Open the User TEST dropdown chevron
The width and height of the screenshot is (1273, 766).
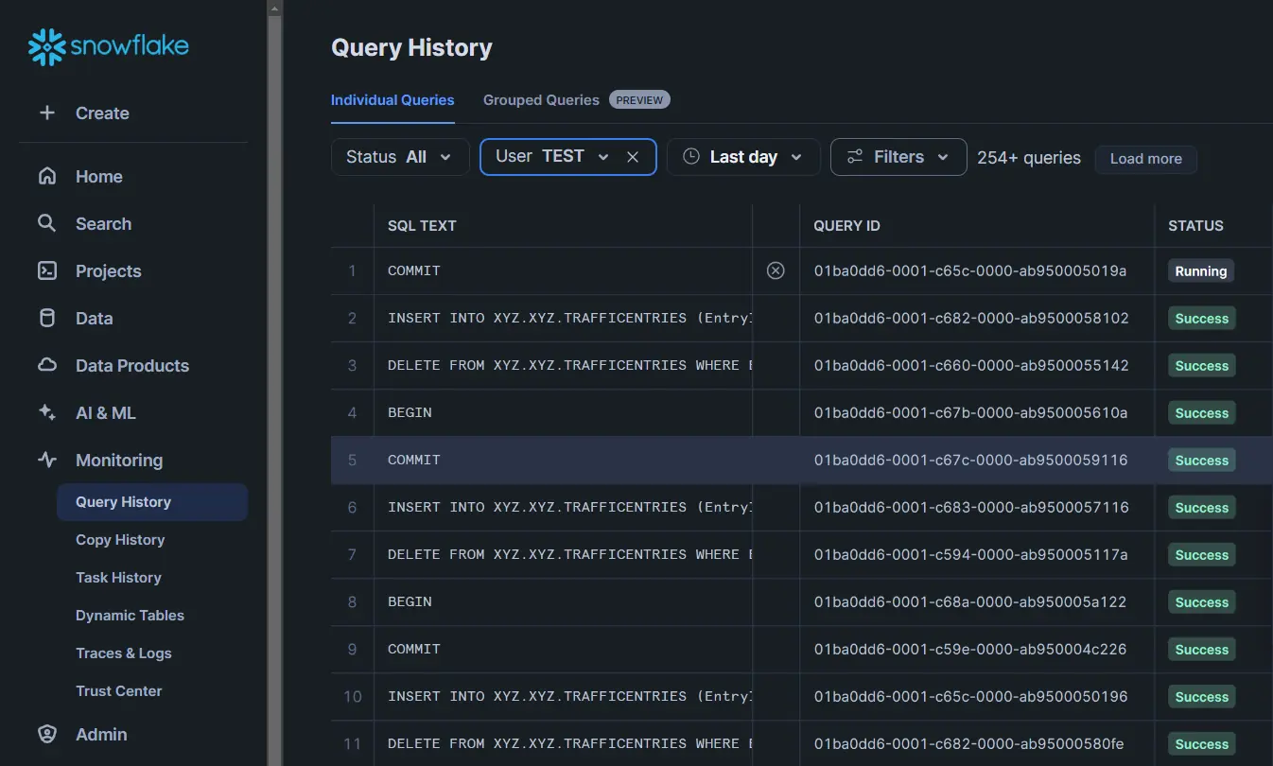602,157
